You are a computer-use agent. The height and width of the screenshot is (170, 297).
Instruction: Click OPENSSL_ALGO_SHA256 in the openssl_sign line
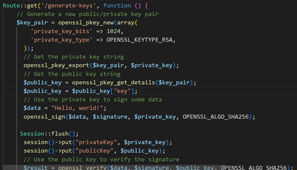[215, 117]
